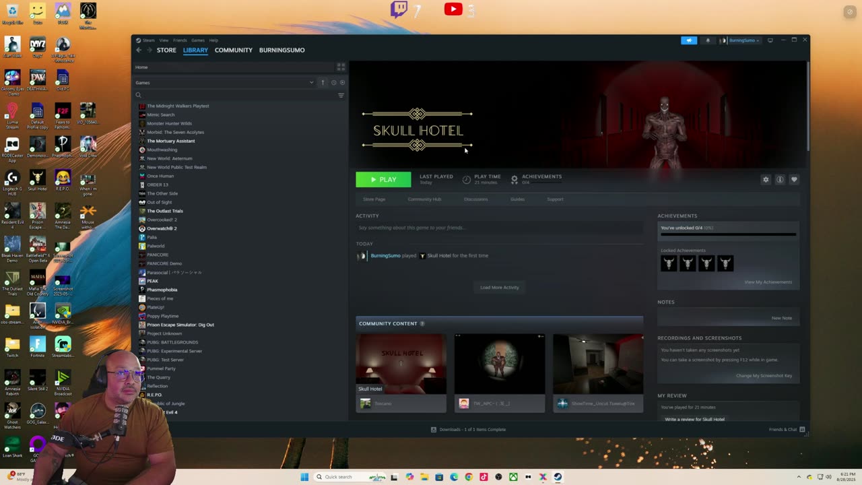The width and height of the screenshot is (862, 485).
Task: Click View My Achievements link
Action: pos(768,282)
